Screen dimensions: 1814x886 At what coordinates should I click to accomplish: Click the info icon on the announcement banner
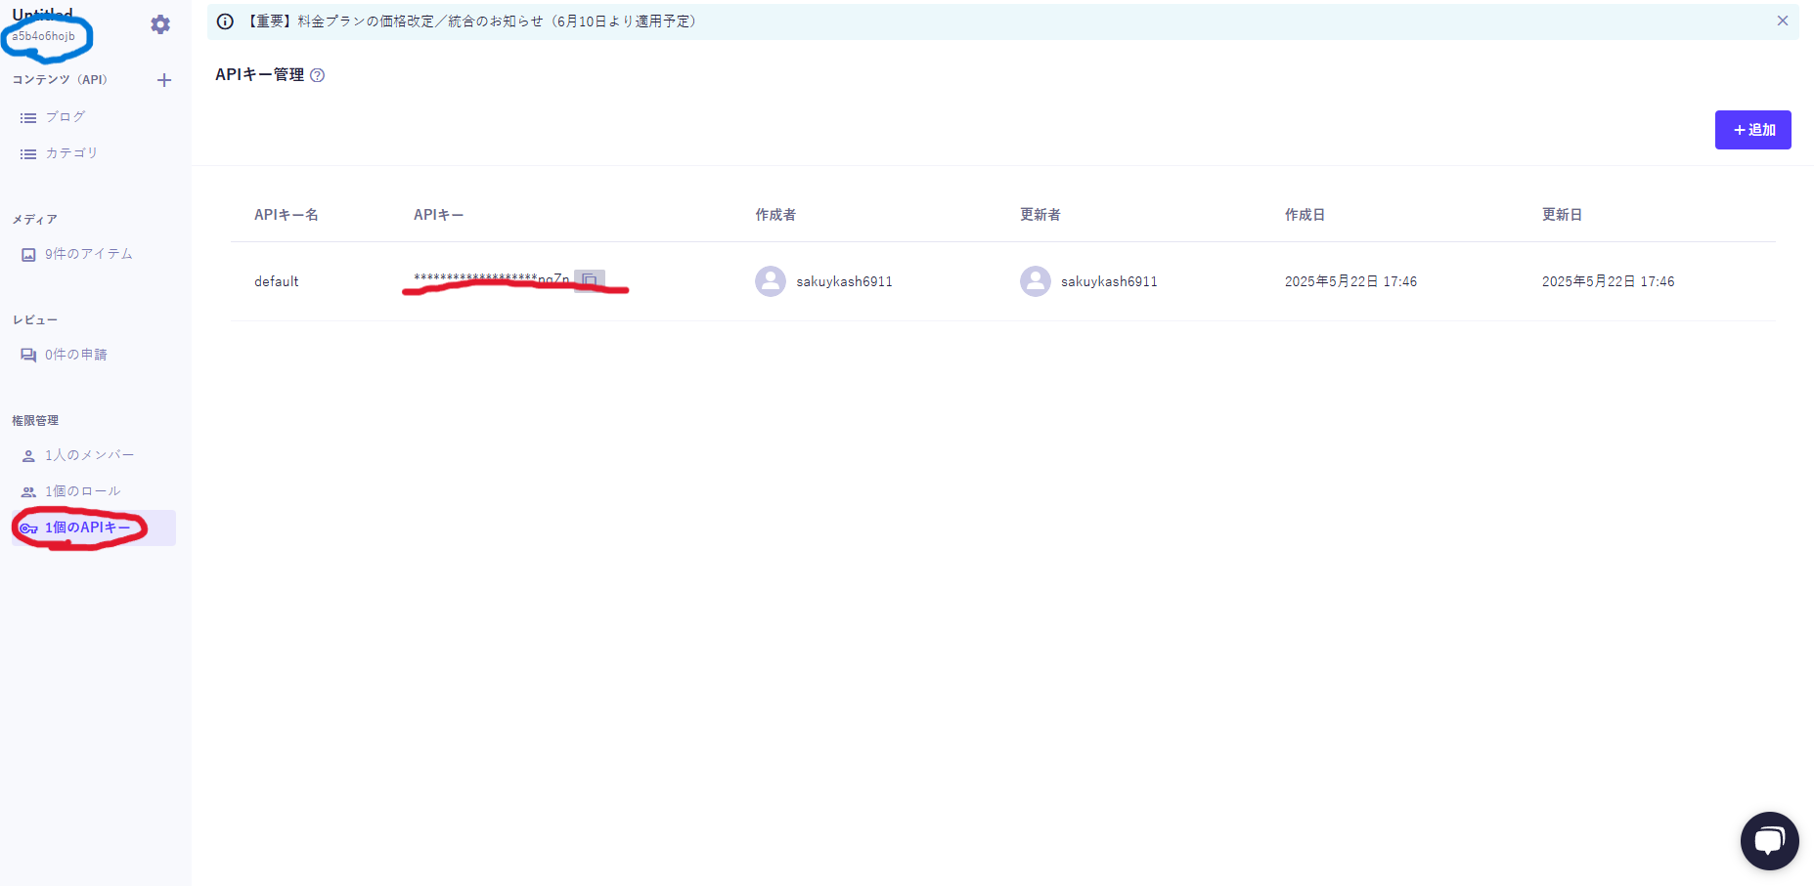226,21
